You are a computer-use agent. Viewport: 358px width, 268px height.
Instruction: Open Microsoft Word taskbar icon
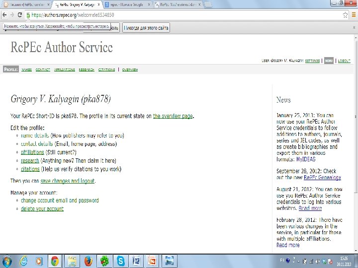(136, 261)
